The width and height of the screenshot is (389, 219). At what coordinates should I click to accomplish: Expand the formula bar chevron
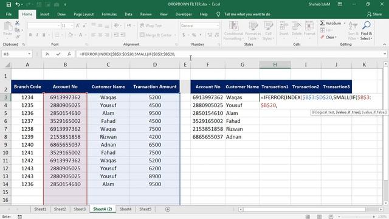pos(385,54)
